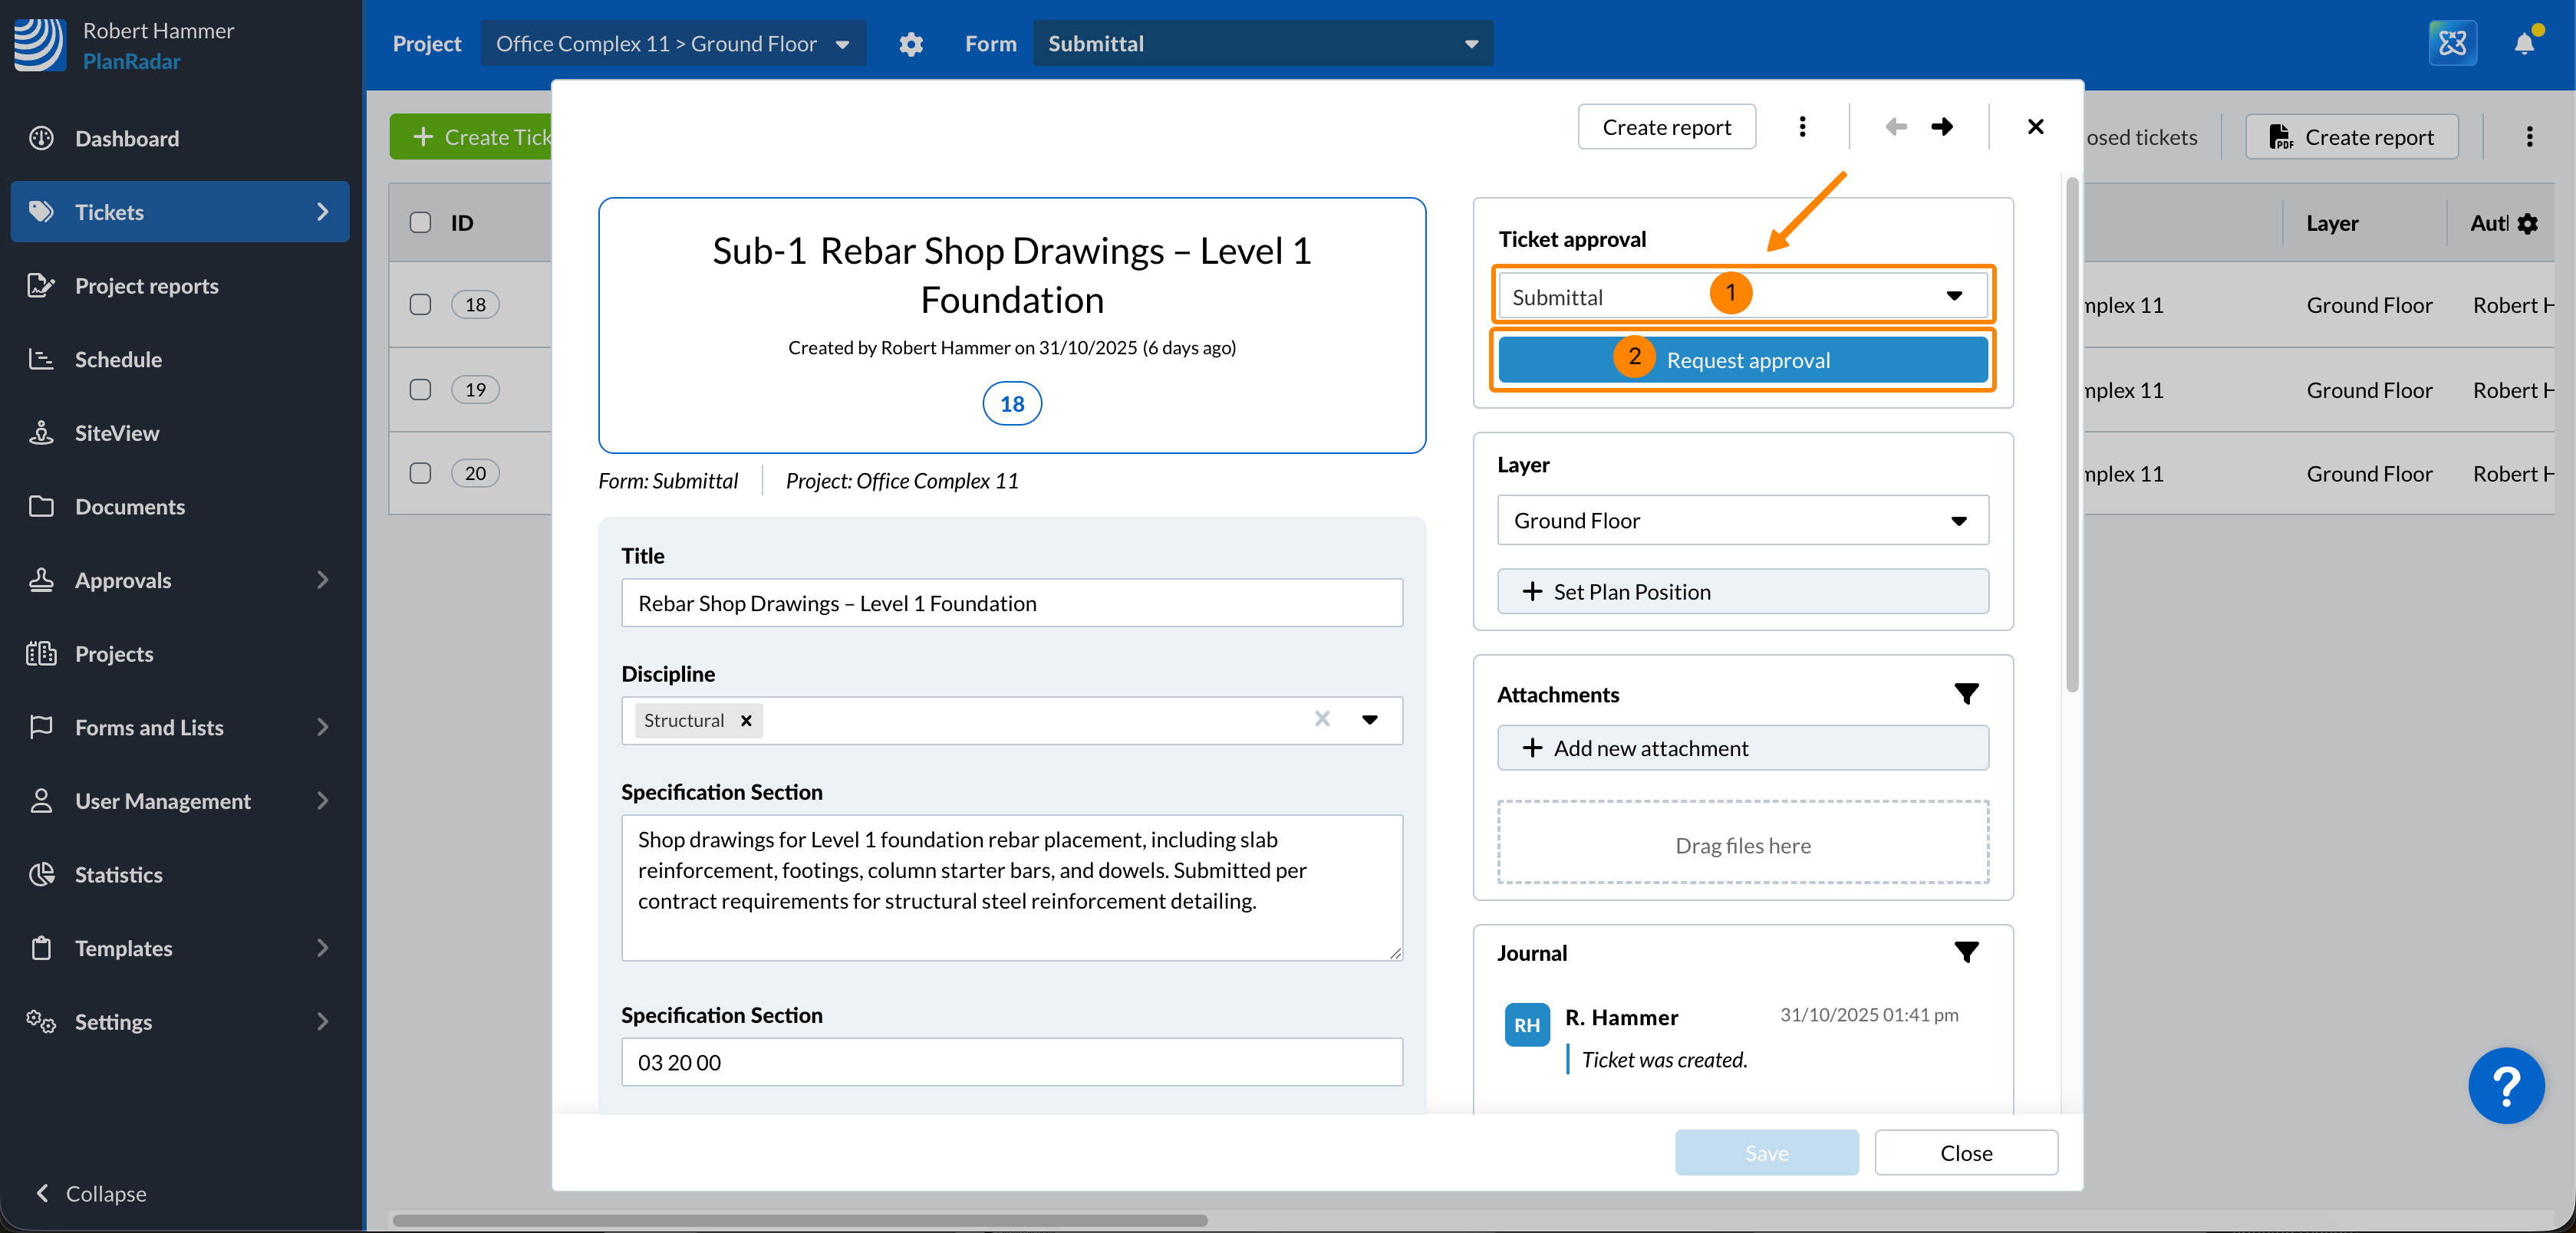Select checkbox for ticket 20

point(420,474)
